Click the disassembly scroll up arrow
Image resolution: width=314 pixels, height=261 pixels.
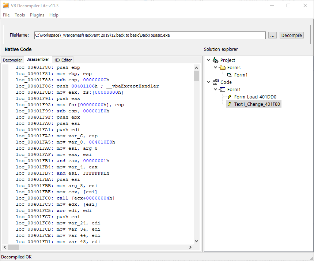(x=196, y=68)
